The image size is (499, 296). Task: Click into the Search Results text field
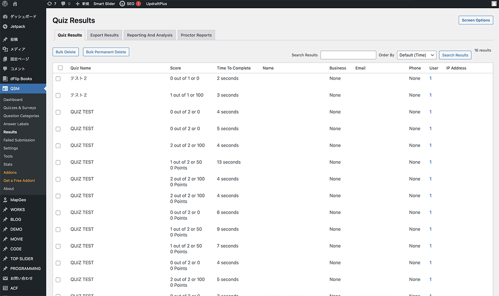[x=348, y=55]
